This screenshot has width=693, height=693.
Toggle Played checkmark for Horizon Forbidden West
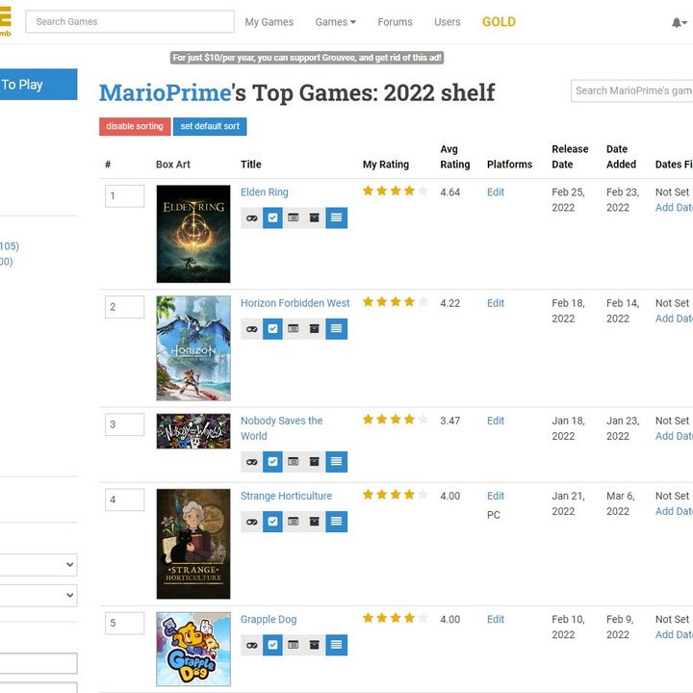pyautogui.click(x=272, y=329)
